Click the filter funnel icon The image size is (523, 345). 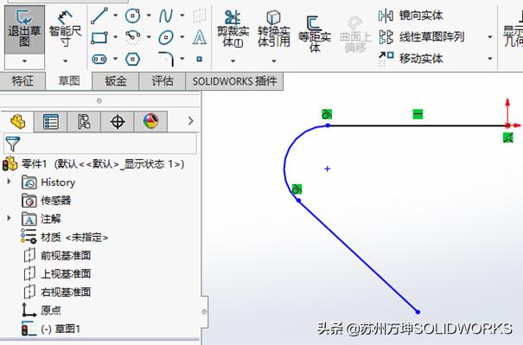click(x=13, y=144)
